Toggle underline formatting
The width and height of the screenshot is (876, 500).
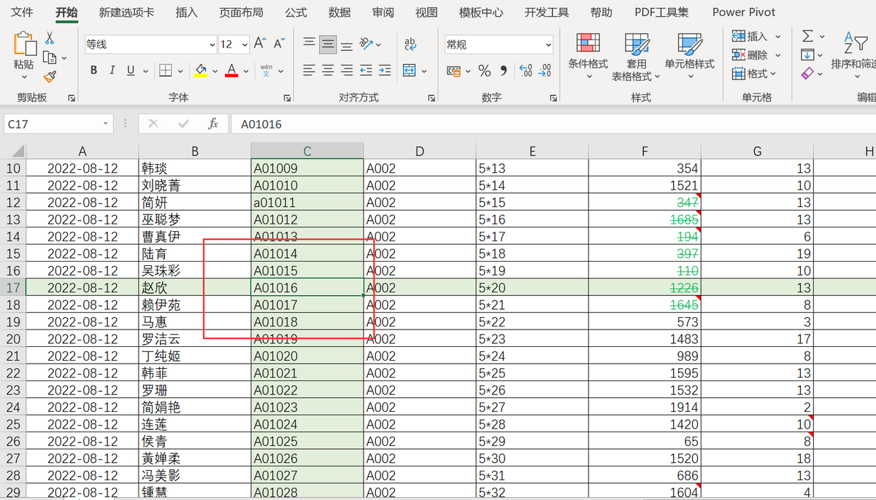(131, 71)
